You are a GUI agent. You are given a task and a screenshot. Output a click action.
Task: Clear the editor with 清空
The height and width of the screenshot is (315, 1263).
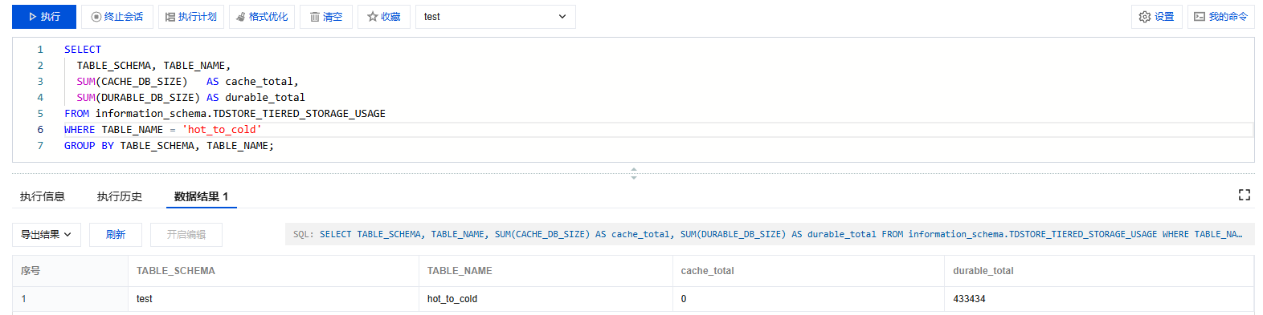(x=326, y=17)
